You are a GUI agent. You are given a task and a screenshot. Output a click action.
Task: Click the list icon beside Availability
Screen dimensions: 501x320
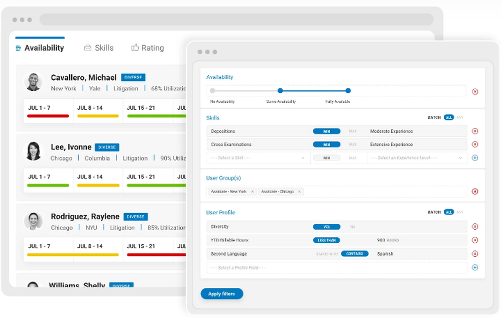click(18, 48)
